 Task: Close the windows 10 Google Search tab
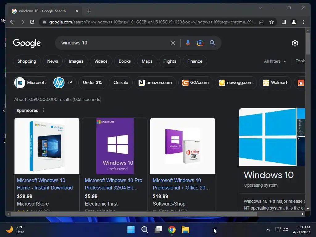(77, 11)
